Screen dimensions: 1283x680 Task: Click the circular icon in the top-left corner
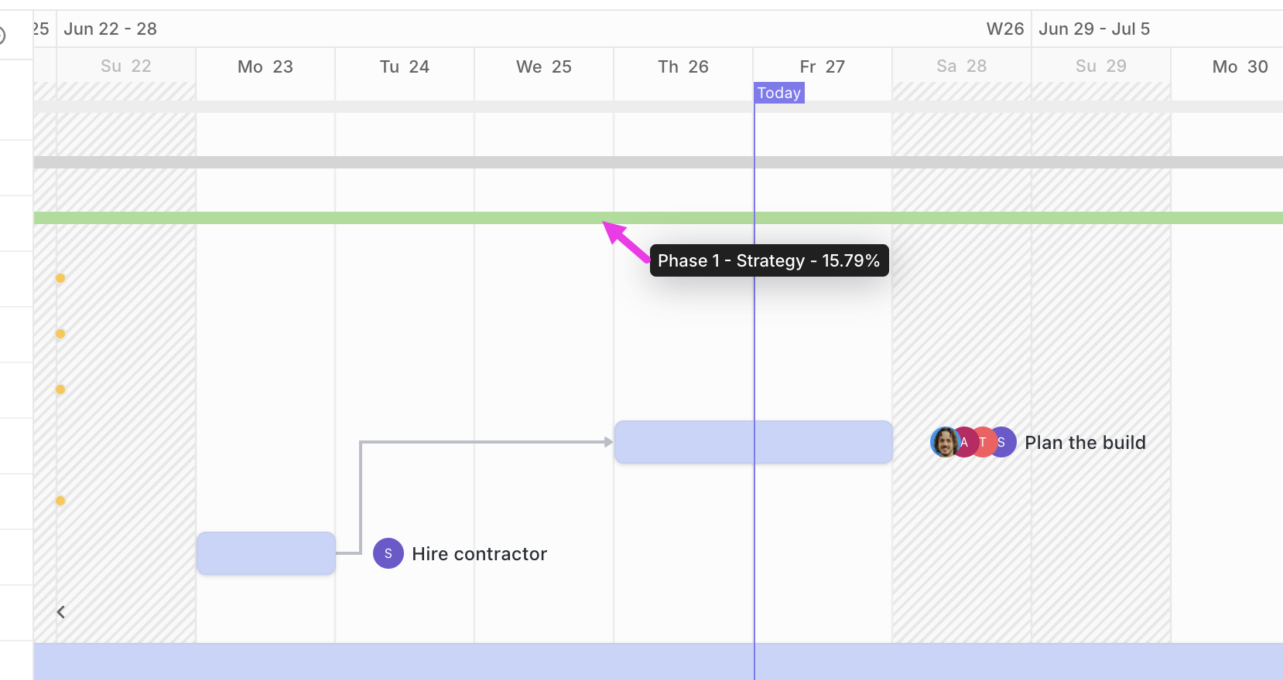coord(2,33)
